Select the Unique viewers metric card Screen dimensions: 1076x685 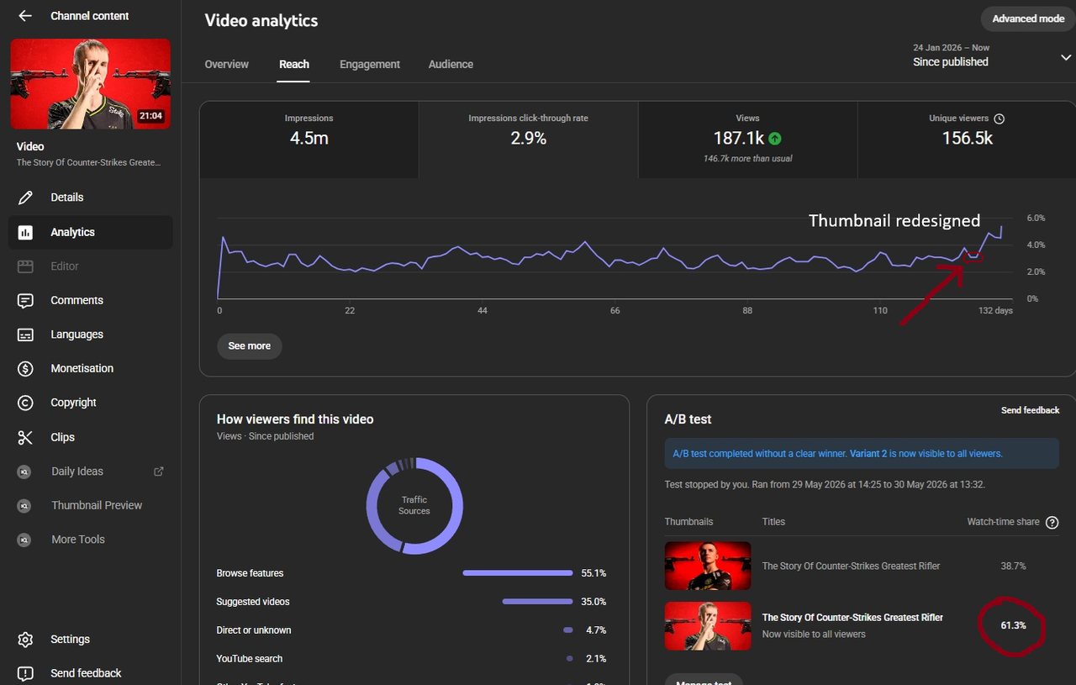tap(967, 140)
